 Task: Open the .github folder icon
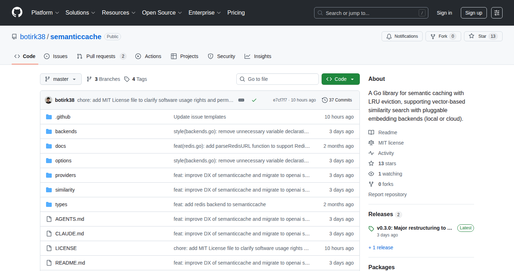49,117
